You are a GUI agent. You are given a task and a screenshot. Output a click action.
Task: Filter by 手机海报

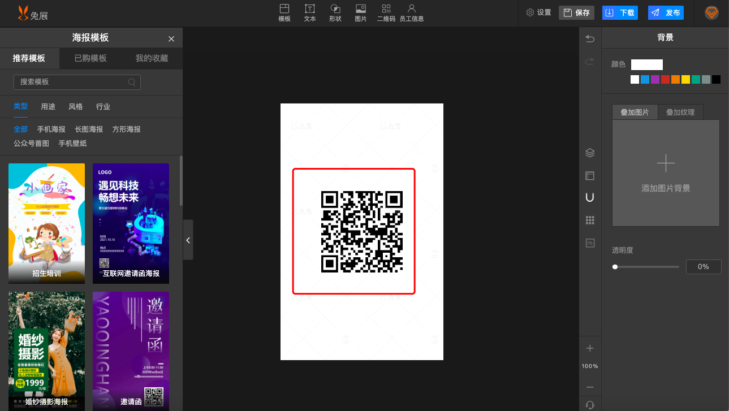point(51,129)
